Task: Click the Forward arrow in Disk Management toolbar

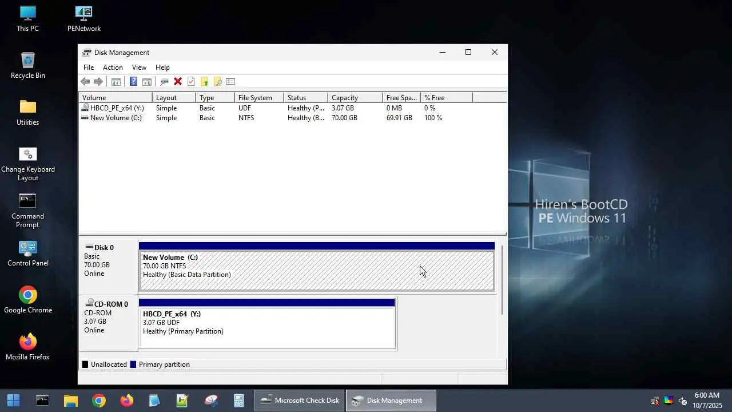Action: 98,82
